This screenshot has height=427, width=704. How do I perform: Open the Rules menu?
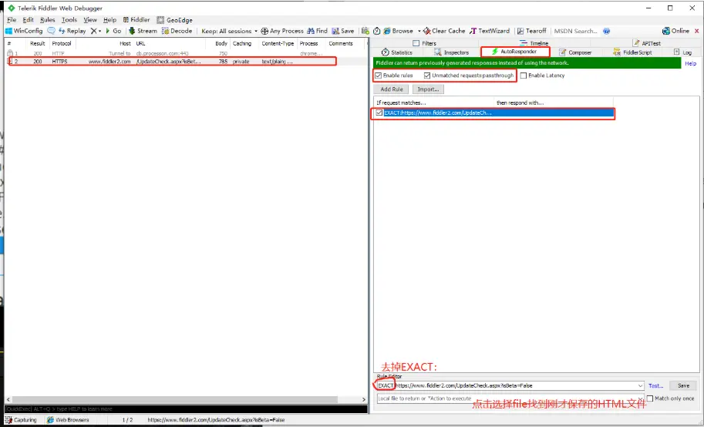tap(47, 20)
